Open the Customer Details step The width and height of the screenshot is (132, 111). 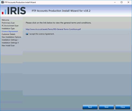point(8,34)
